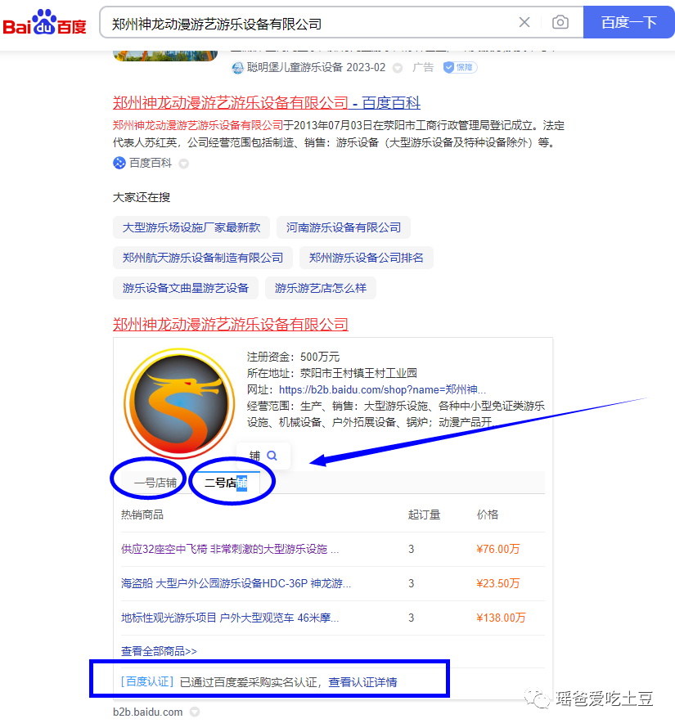Click the ¥23.50万 price

click(x=498, y=583)
